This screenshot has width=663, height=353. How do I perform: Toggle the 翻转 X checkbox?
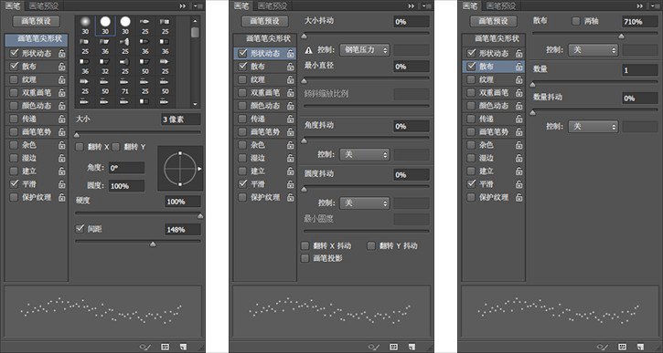point(80,147)
